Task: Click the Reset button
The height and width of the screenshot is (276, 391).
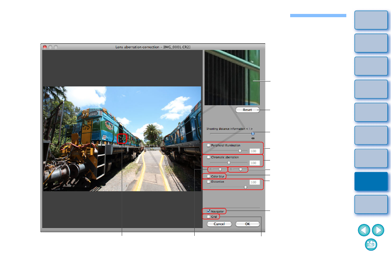Action: (x=248, y=110)
